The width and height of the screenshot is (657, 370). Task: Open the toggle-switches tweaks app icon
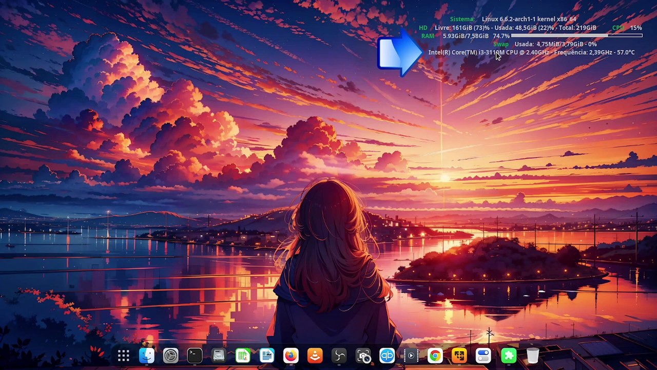483,356
